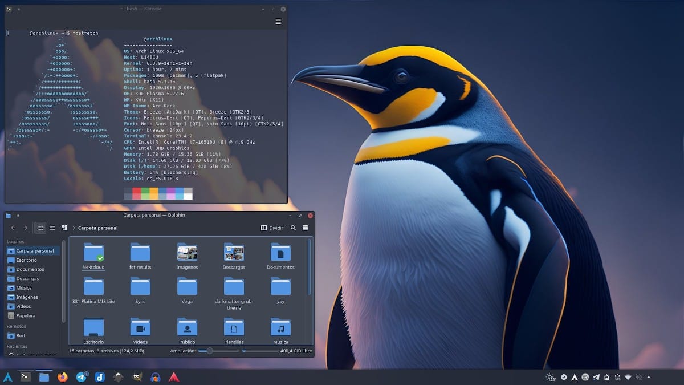
Task: Open the battery status tray icon
Action: tap(617, 377)
